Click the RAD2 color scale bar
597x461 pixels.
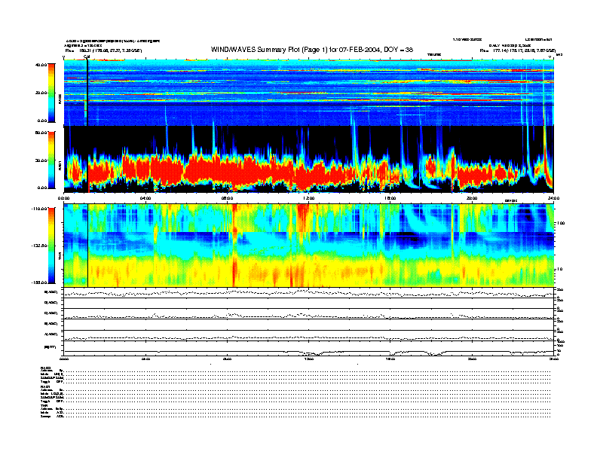pos(50,93)
